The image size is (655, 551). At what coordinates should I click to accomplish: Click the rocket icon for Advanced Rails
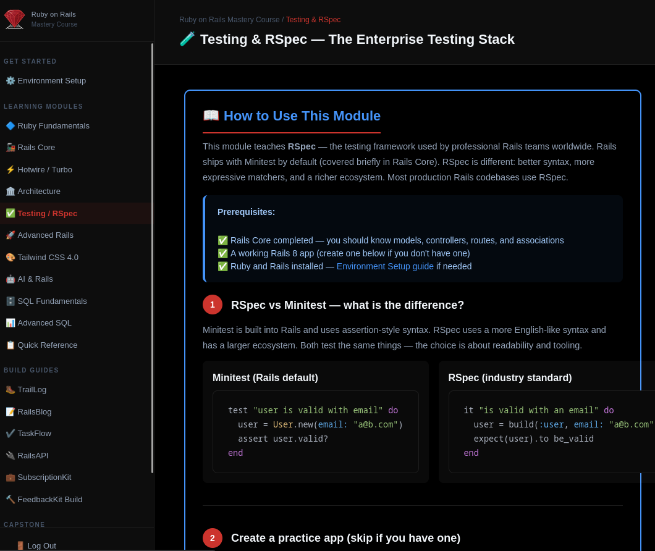(11, 235)
